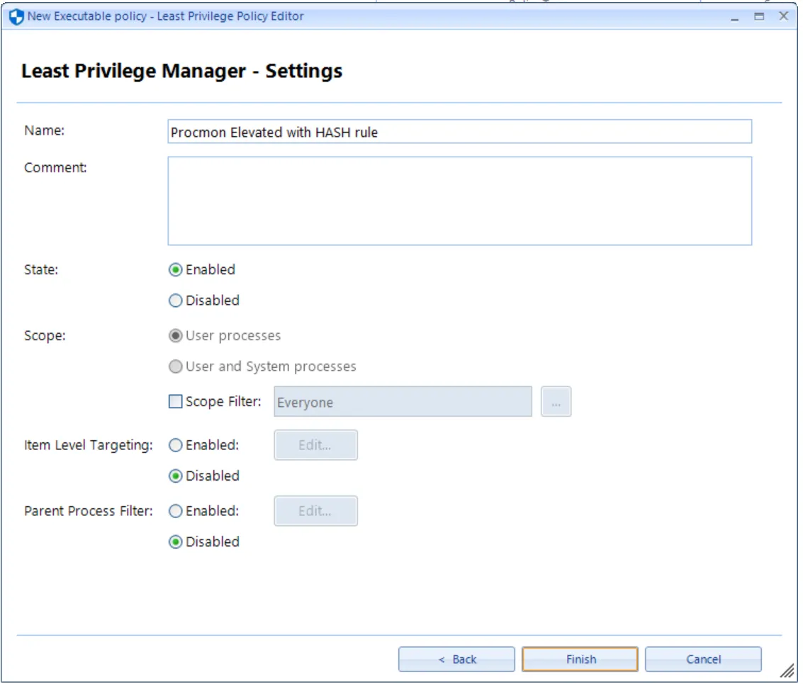Screen dimensions: 803x684
Task: Disable Item Level Targeting
Action: pos(175,476)
